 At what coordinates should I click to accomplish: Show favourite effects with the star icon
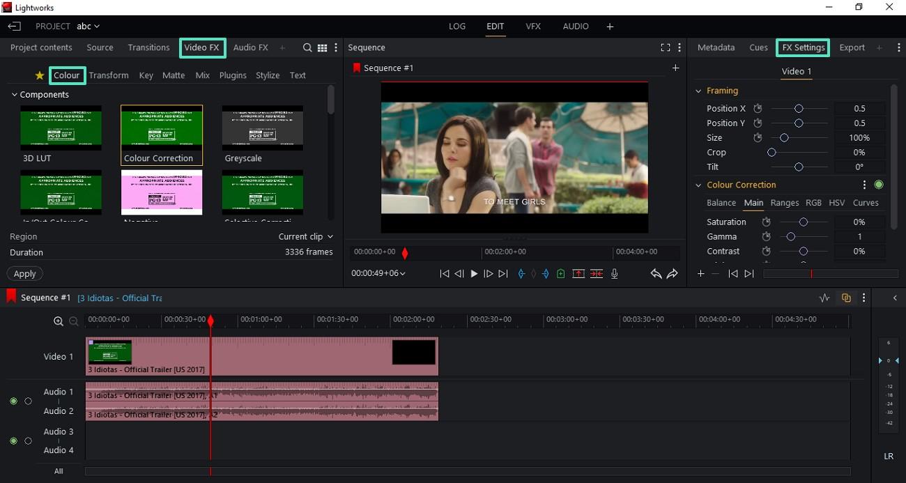(40, 75)
